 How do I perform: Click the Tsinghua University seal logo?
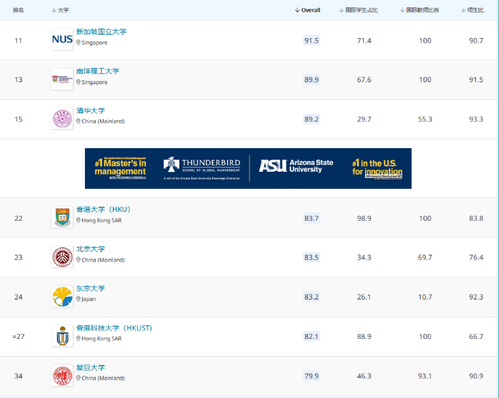click(x=62, y=119)
